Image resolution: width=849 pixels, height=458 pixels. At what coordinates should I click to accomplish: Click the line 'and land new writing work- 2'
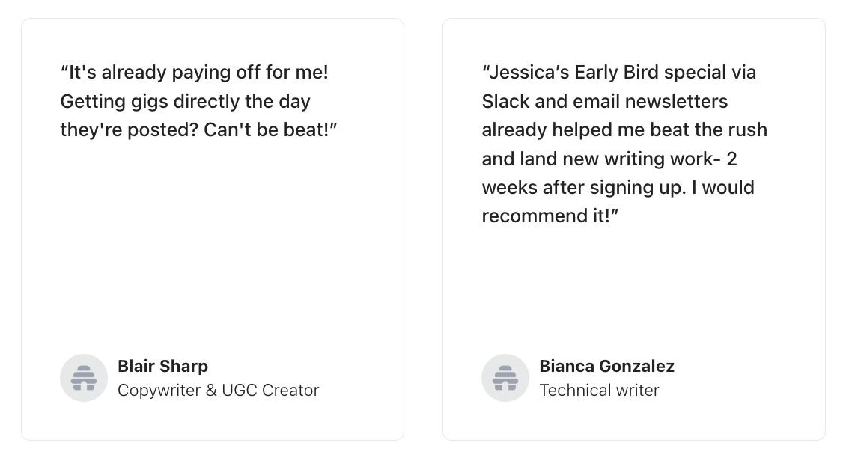coord(609,159)
